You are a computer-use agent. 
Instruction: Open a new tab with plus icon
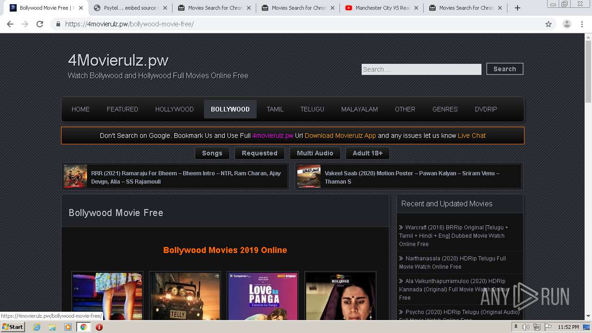(518, 8)
